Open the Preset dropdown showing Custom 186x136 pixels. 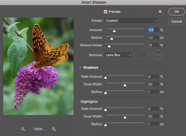(131, 21)
